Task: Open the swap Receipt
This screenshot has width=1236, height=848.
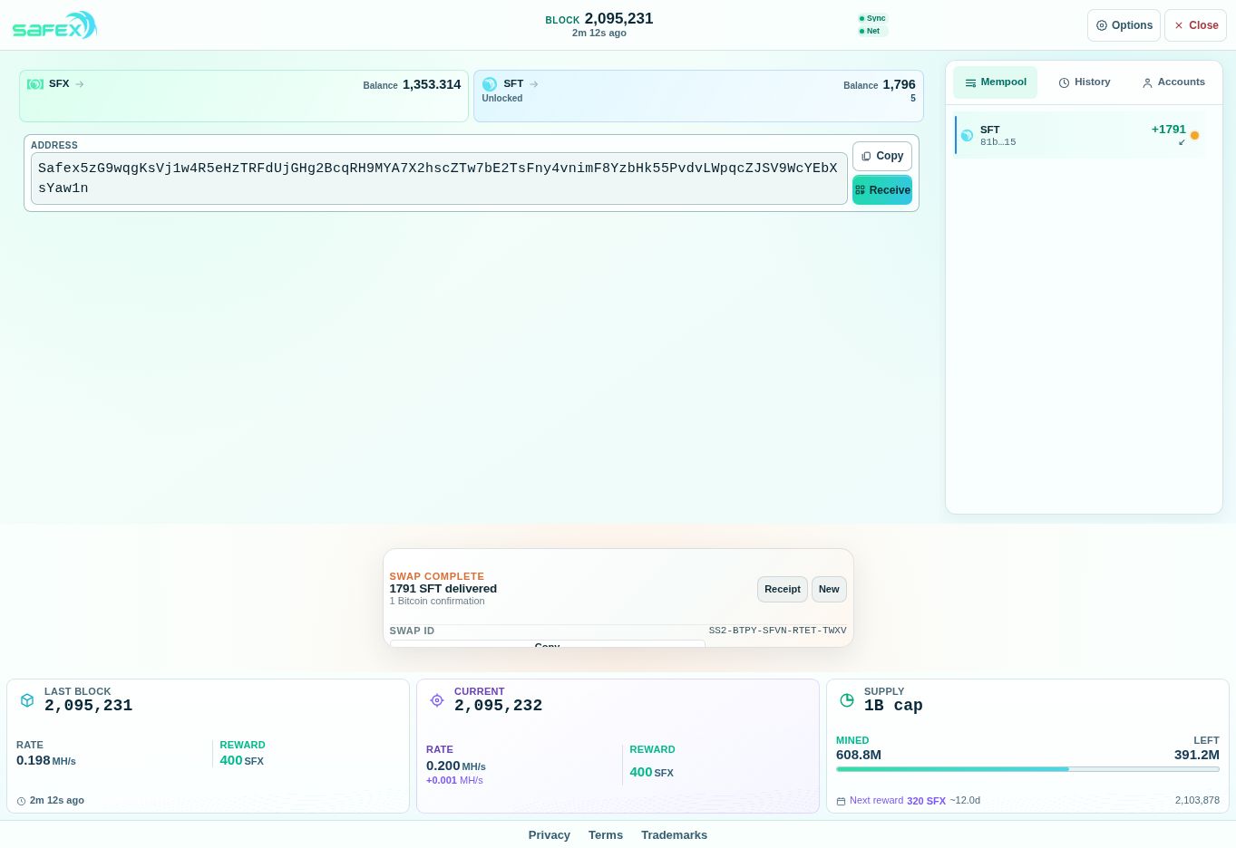Action: [x=783, y=589]
